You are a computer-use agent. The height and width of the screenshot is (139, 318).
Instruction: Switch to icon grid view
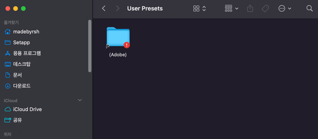pos(196,9)
